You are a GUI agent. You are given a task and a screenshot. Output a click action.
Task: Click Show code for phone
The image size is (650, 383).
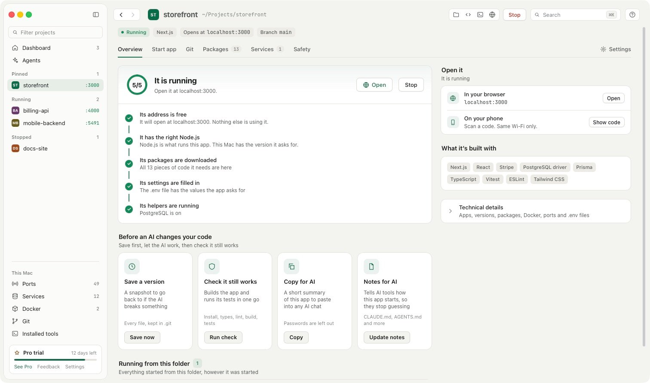tap(607, 123)
